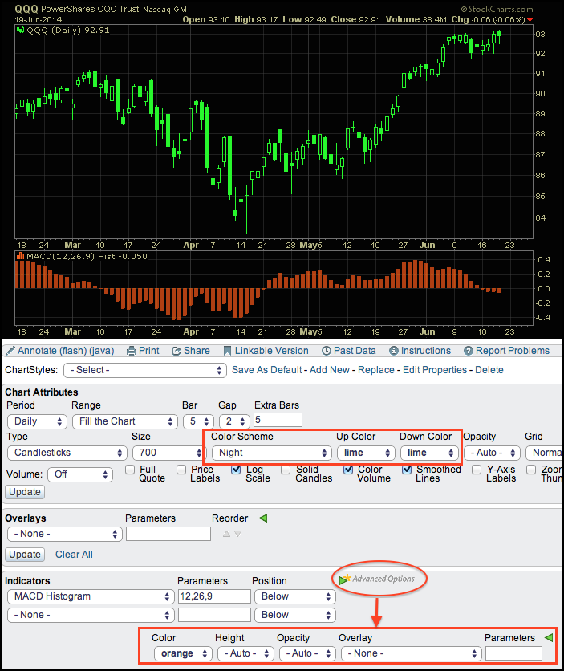Click the Overlays Parameters input field

(168, 534)
